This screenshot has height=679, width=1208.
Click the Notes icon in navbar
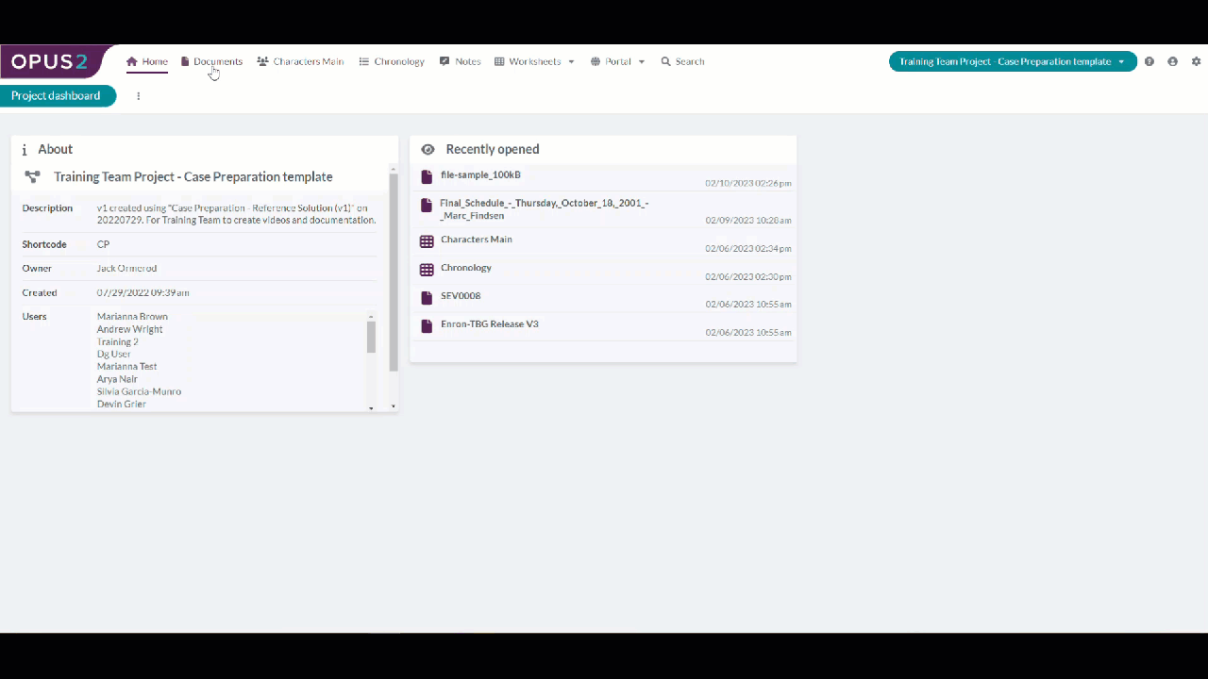(x=445, y=61)
